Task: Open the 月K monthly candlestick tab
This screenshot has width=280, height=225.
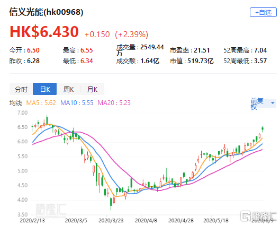Action: [x=92, y=89]
